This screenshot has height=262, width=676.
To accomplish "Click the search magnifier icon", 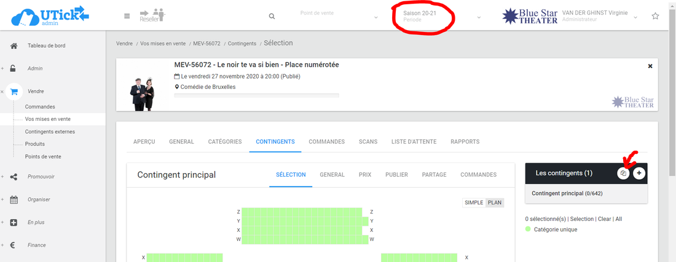I will pos(272,17).
